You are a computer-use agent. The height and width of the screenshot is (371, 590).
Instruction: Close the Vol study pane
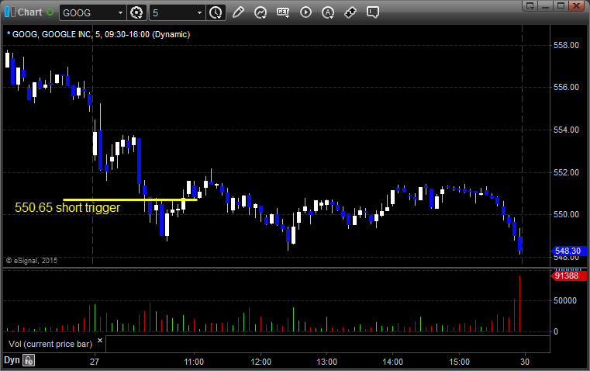pos(100,340)
